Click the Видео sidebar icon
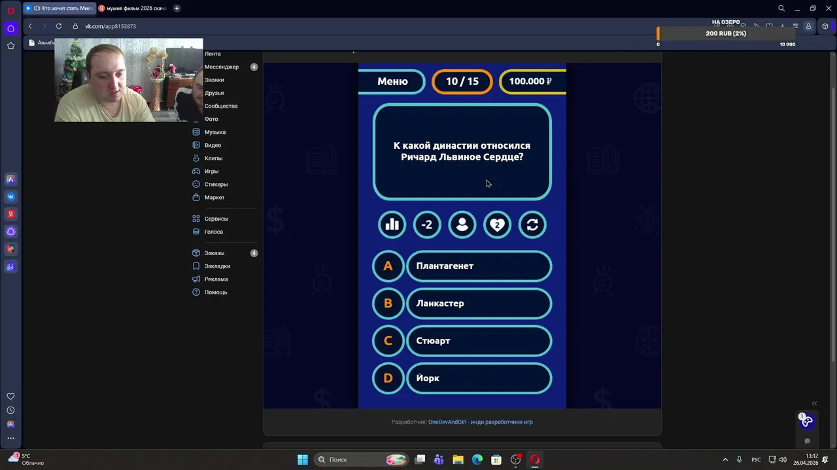The width and height of the screenshot is (837, 470). pos(196,145)
